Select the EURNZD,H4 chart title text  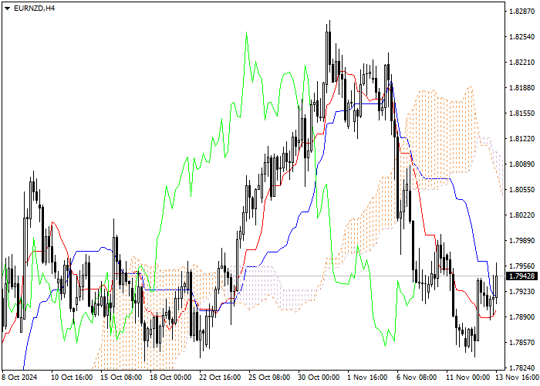(x=34, y=8)
